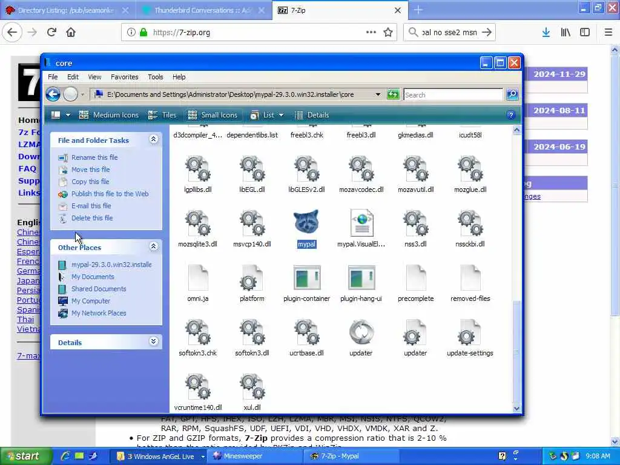The image size is (620, 465).
Task: Click the green Go button beside address bar
Action: click(392, 94)
